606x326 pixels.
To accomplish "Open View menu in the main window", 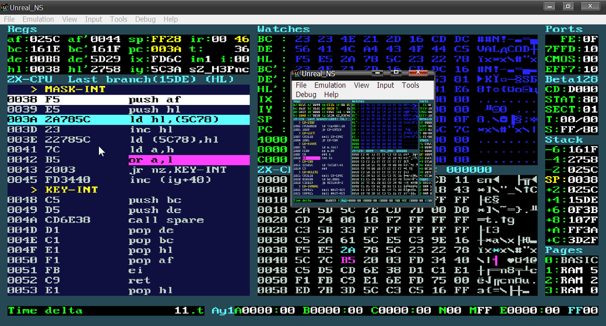I will (x=70, y=19).
